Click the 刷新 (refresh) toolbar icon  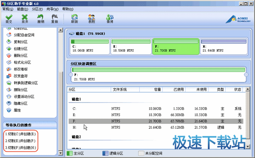74,19
